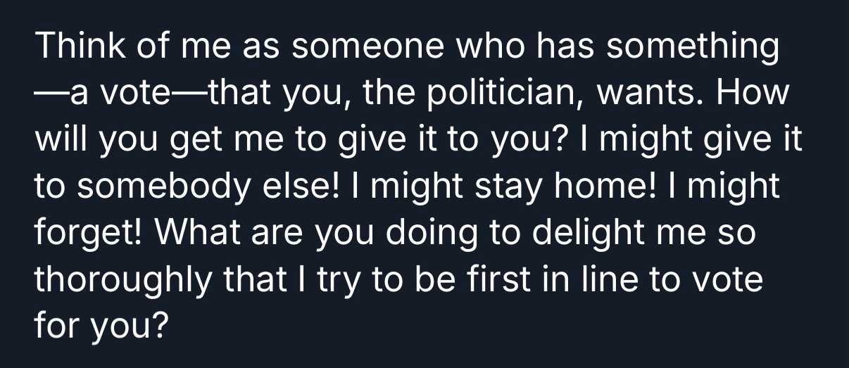
Task: Click the word "forget!"
Action: pyautogui.click(x=82, y=234)
